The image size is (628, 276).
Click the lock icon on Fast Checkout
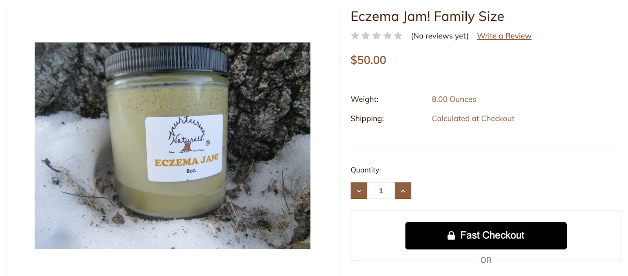click(451, 235)
